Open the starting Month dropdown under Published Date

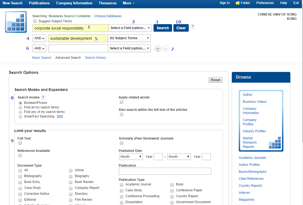131,156
